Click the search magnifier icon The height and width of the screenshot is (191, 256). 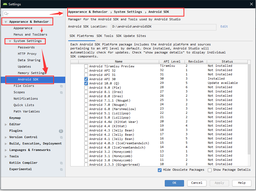click(6, 14)
